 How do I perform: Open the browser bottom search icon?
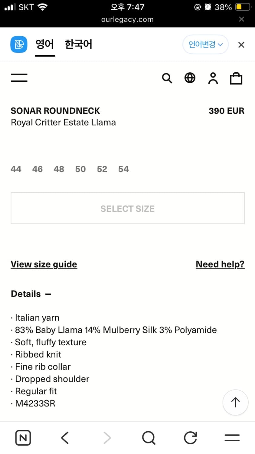[149, 438]
